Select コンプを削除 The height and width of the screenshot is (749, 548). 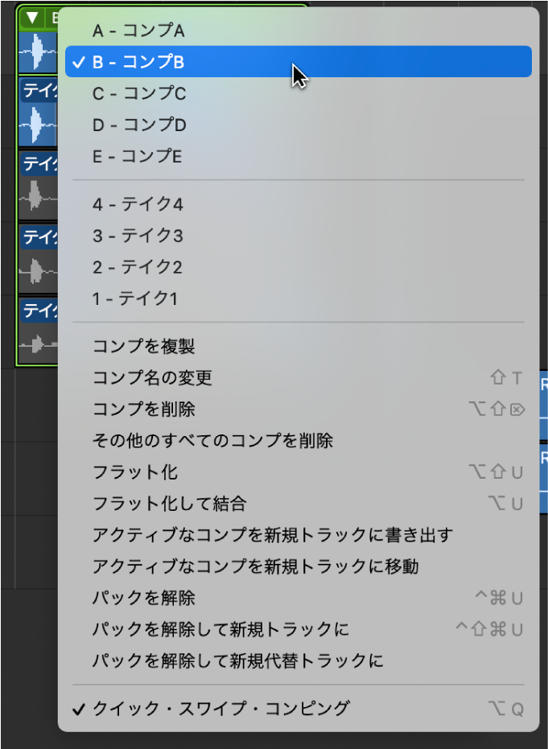point(298,409)
